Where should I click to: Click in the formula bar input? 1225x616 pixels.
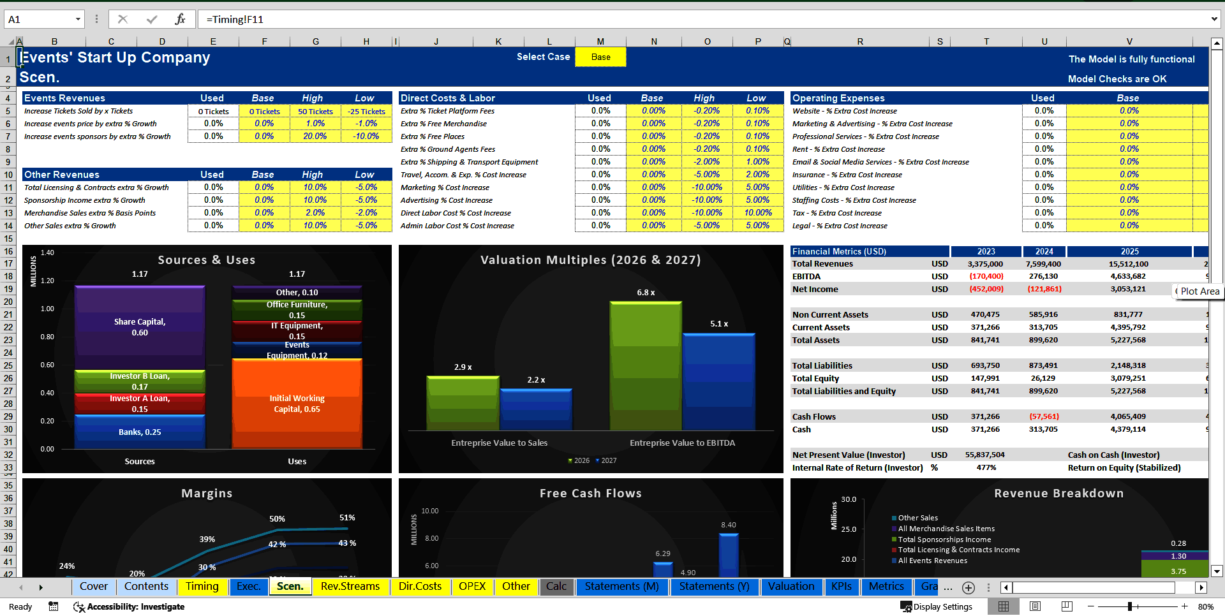point(702,19)
